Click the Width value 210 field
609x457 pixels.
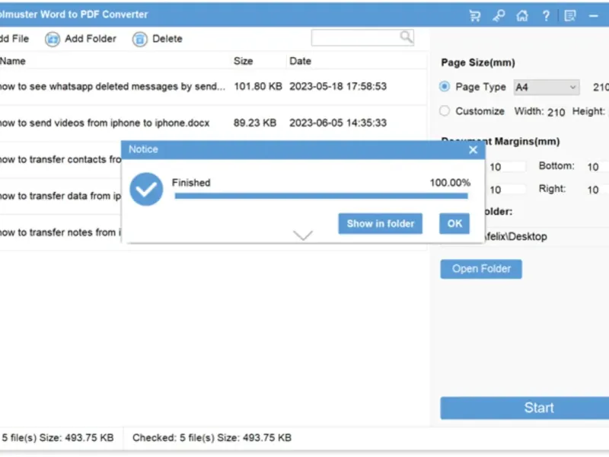click(x=556, y=112)
